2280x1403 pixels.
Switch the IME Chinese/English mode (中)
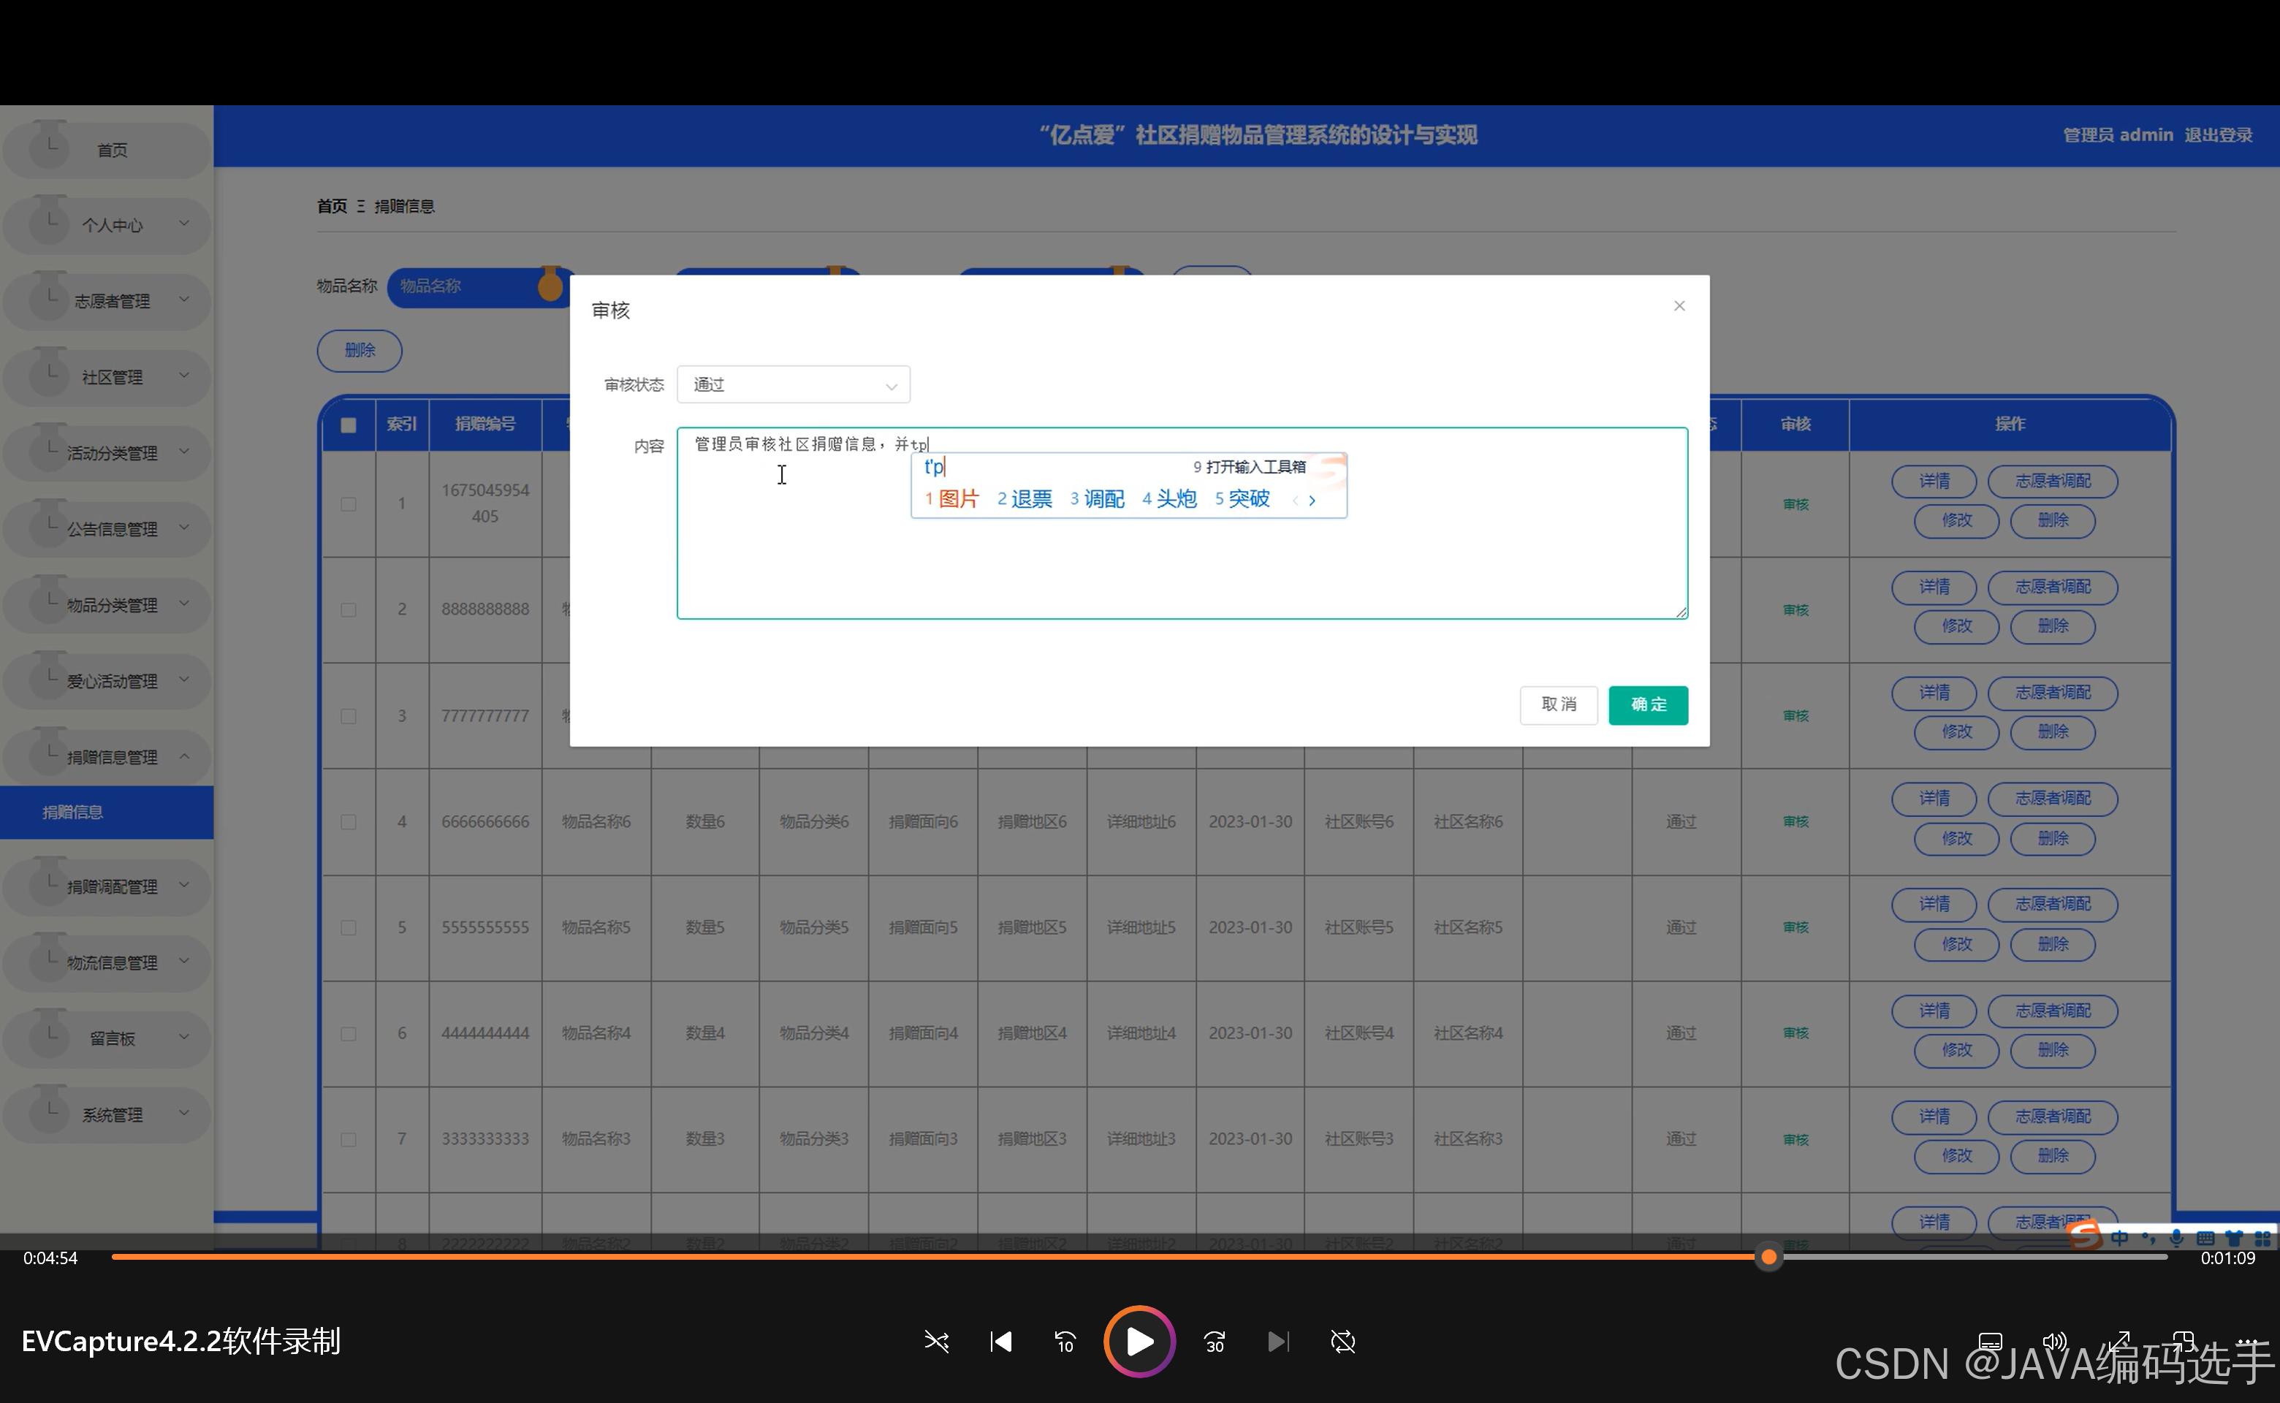point(2119,1238)
